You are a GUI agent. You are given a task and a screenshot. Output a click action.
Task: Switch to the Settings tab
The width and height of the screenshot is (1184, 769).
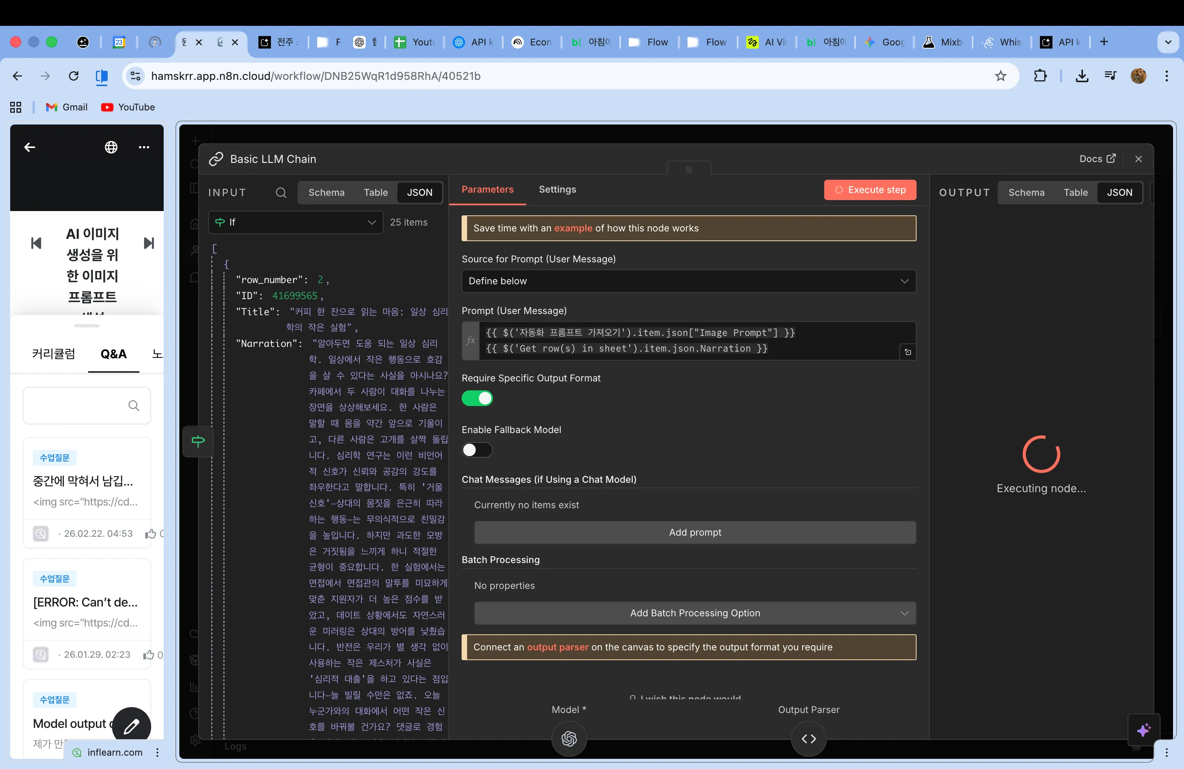pyautogui.click(x=557, y=190)
